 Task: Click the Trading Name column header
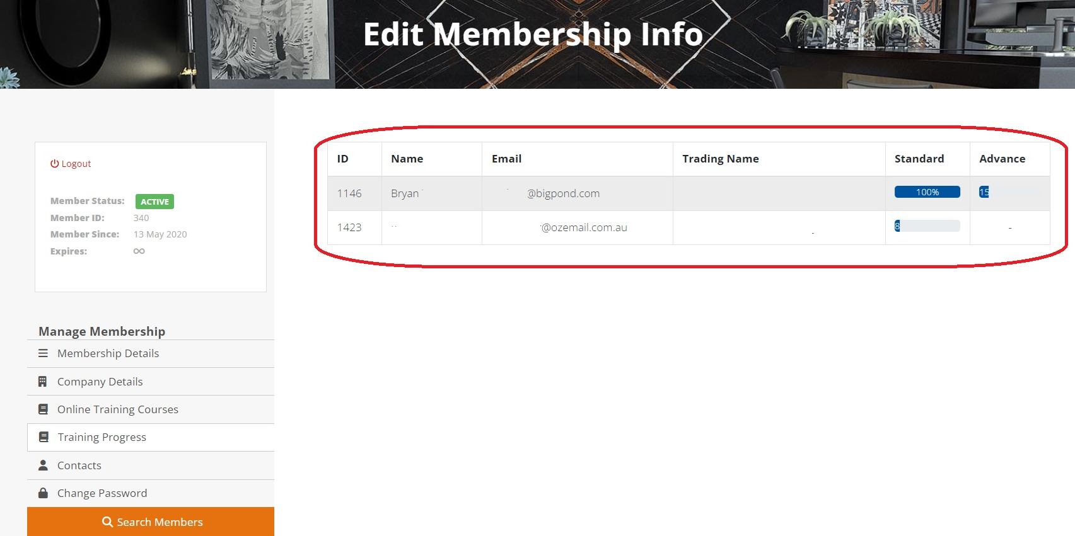click(720, 159)
